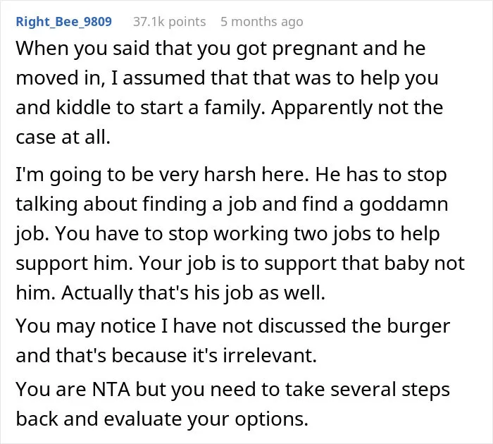The width and height of the screenshot is (493, 444).
Task: Click the word 'Apparently' in the first paragraph
Action: point(322,109)
